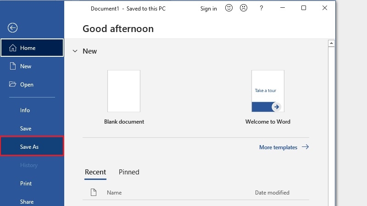Choose Save in the sidebar
The height and width of the screenshot is (206, 367).
[x=32, y=129]
